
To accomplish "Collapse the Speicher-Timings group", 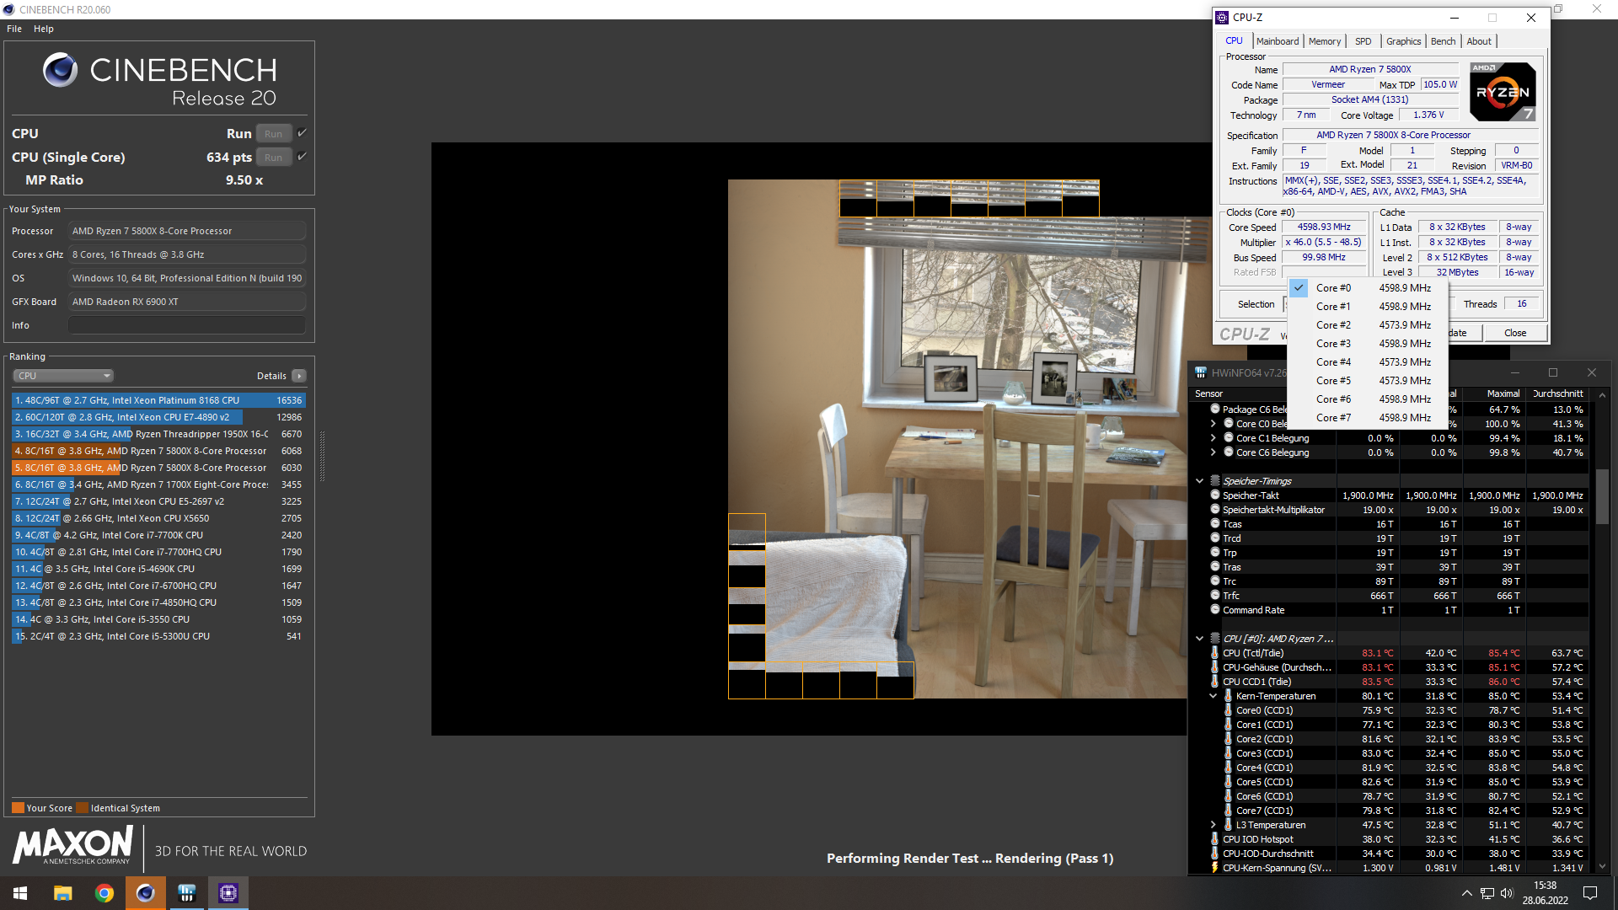I will 1199,481.
